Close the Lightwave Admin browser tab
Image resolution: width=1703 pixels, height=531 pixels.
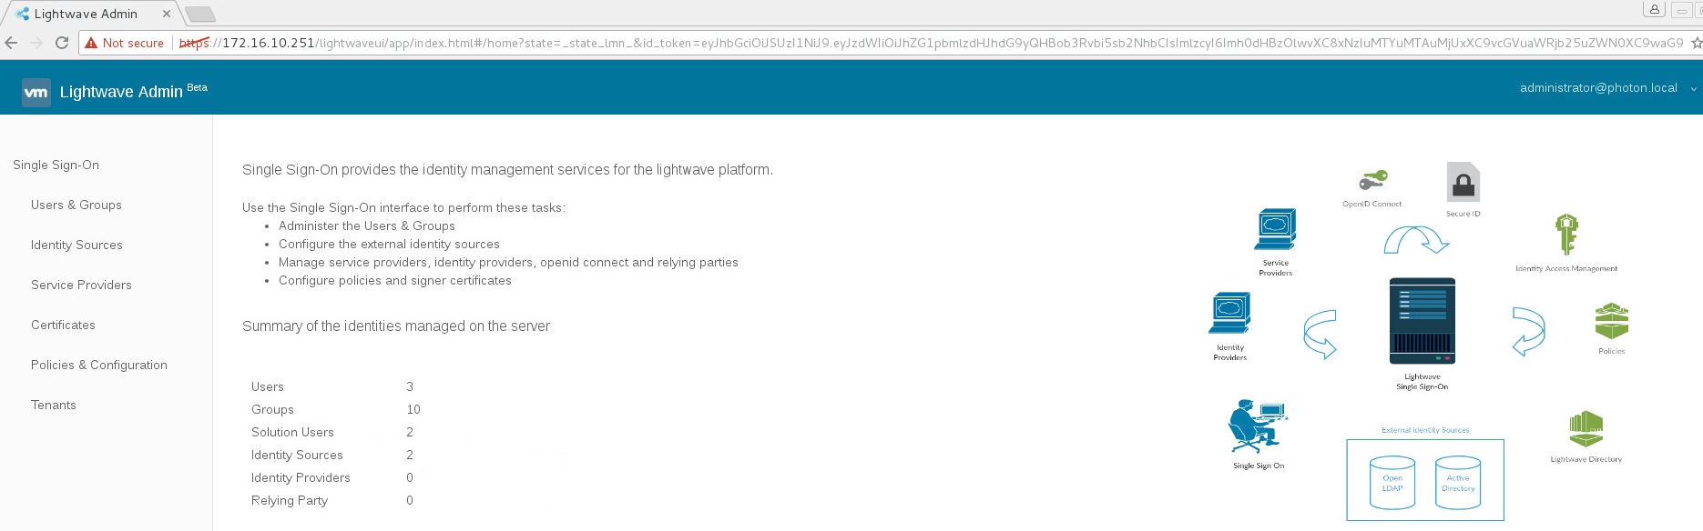(x=166, y=14)
